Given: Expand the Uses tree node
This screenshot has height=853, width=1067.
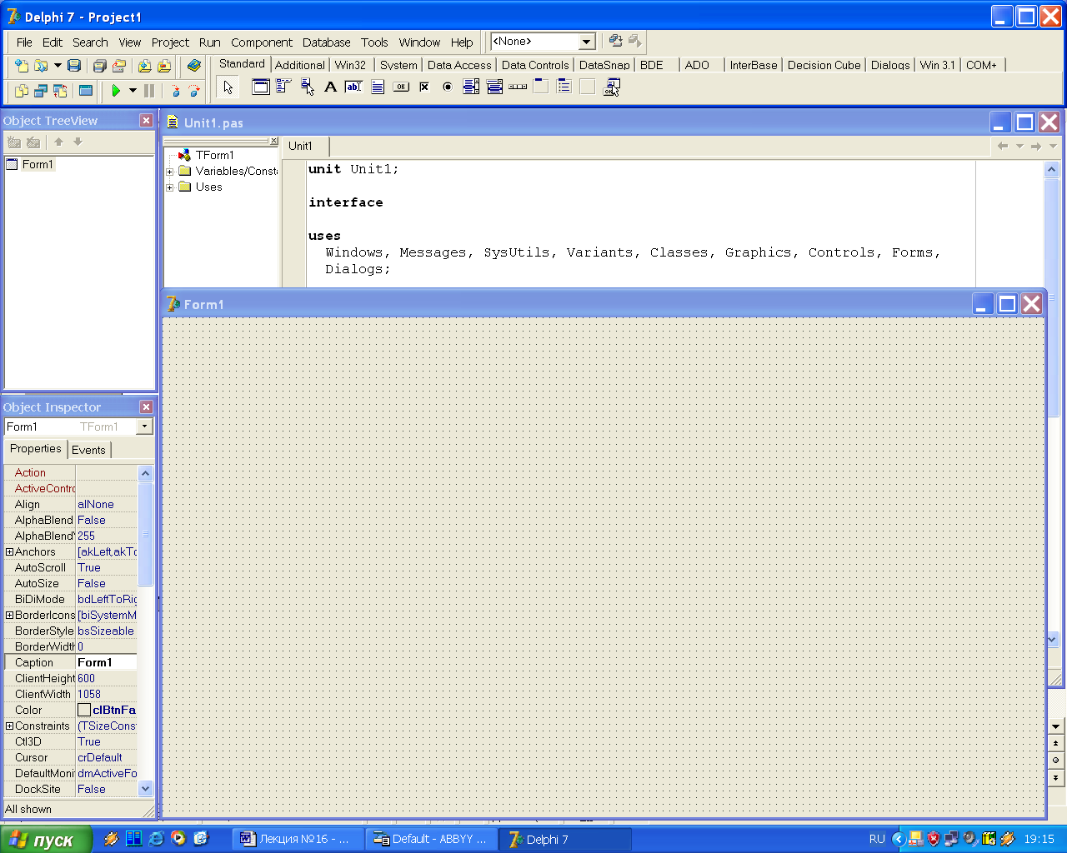Looking at the screenshot, I should pyautogui.click(x=170, y=187).
